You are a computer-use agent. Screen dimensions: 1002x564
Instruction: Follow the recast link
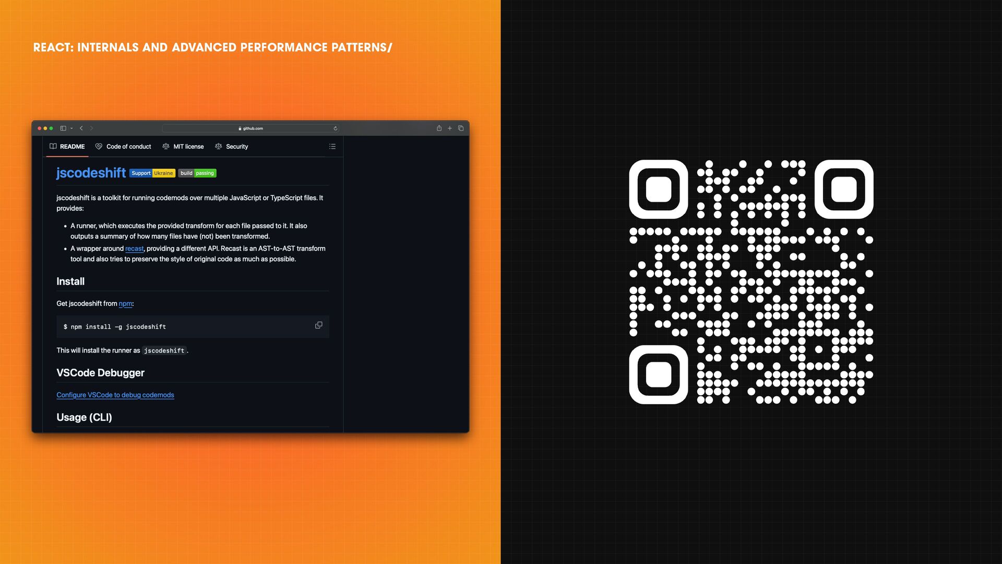(x=134, y=249)
